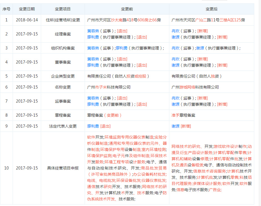Click 冉欢 link in 经理备案 row
Screen dimensions: 261x206
coord(175,31)
